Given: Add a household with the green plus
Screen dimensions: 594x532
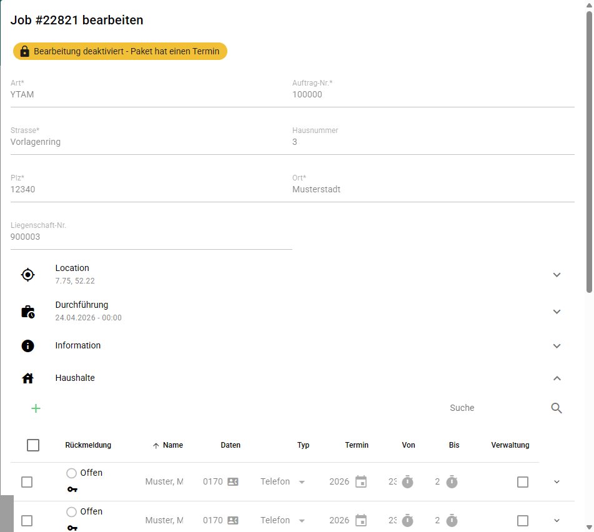Looking at the screenshot, I should pos(36,408).
